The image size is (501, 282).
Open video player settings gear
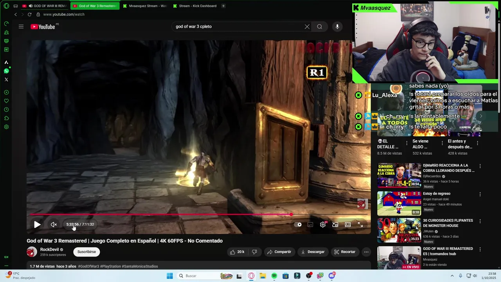[x=323, y=224]
